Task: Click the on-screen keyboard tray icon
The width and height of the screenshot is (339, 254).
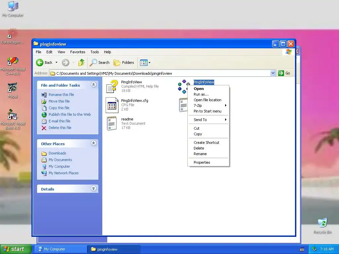Action: [x=302, y=249]
